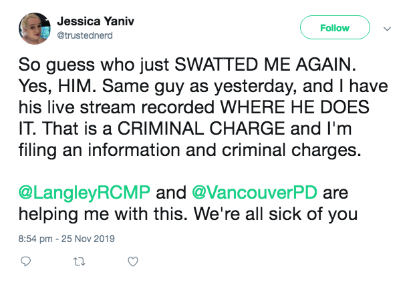The height and width of the screenshot is (286, 419).
Task: Retweet this tweet using the retweet icon
Action: point(79,262)
